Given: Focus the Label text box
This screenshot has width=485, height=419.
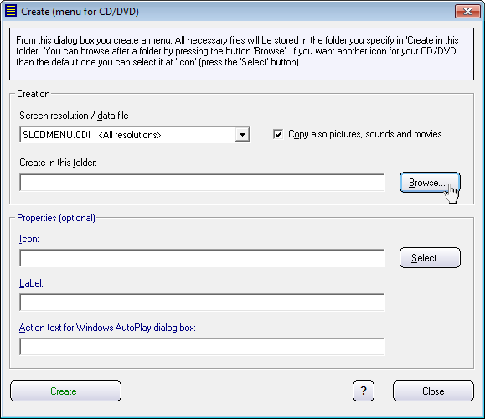Looking at the screenshot, I should 202,303.
